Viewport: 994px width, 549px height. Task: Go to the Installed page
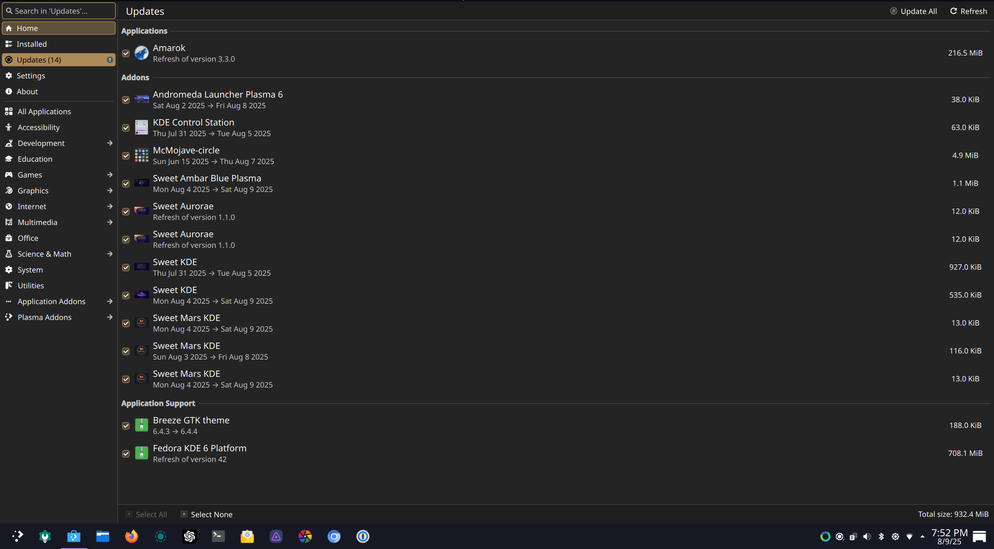pyautogui.click(x=31, y=44)
